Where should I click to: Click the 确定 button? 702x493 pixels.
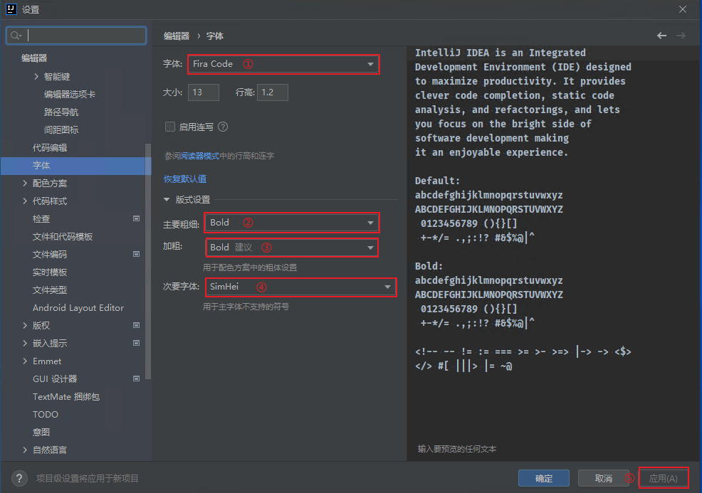click(x=544, y=478)
